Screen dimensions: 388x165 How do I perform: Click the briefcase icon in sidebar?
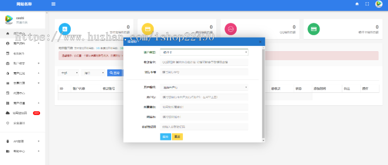pyautogui.click(x=8, y=64)
